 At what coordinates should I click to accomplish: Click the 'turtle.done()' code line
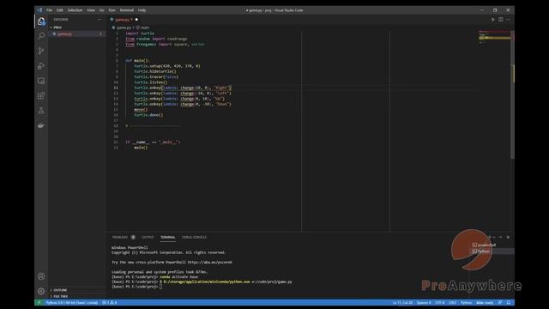(148, 115)
